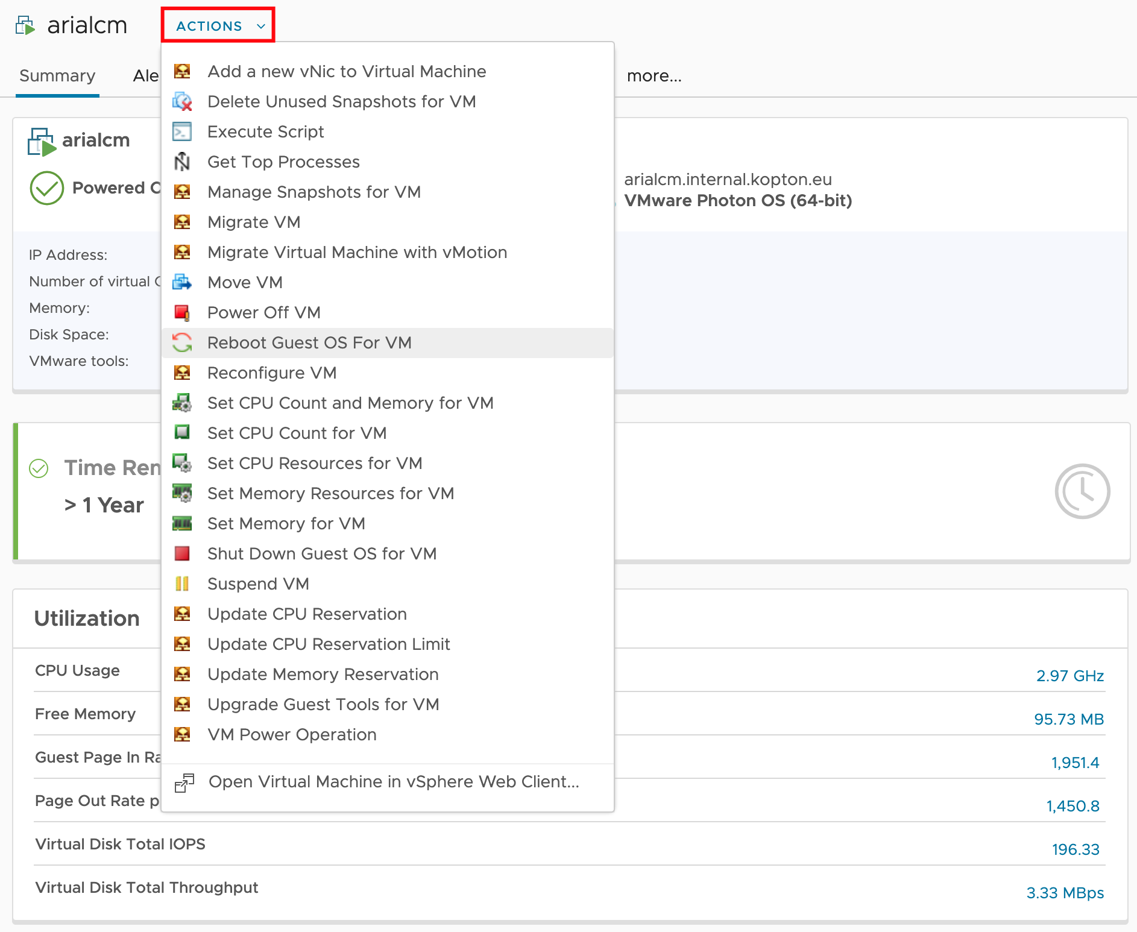Click the Reconfigure VM icon
This screenshot has height=932, width=1137.
click(x=182, y=373)
